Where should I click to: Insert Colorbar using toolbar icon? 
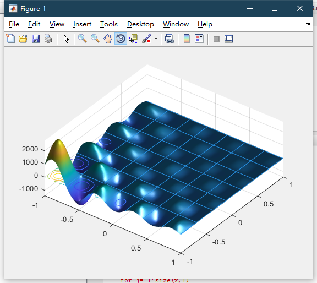coord(187,39)
